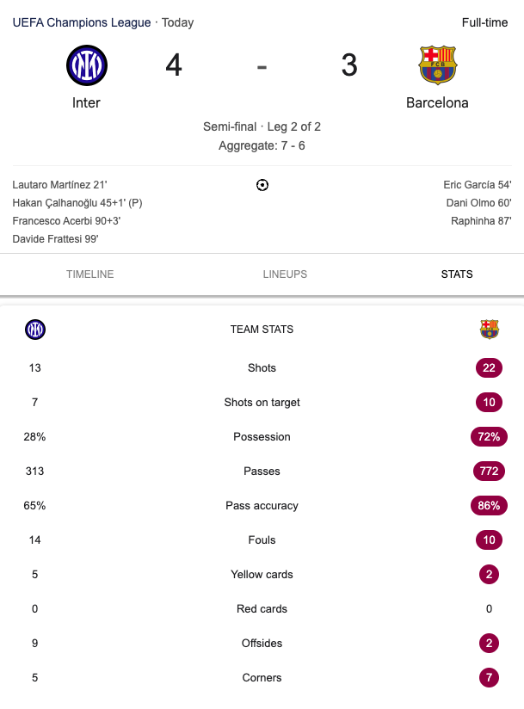
Task: Click the small Inter logo in Team Stats
Action: [35, 330]
